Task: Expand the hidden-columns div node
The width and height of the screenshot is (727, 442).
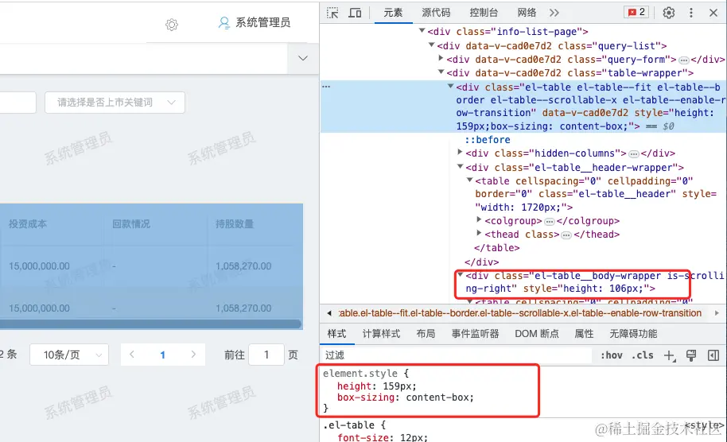Action: [x=460, y=152]
